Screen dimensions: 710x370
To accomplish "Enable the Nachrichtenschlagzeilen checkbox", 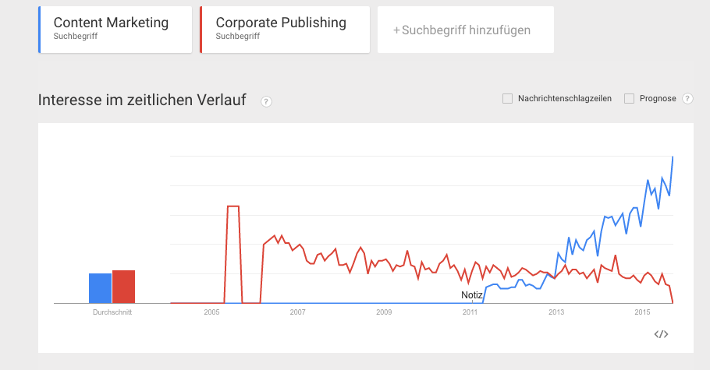I will 508,99.
